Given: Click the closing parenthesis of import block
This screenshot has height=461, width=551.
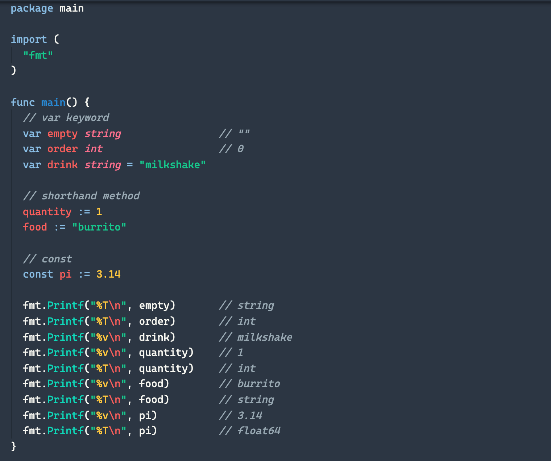Looking at the screenshot, I should pos(13,70).
